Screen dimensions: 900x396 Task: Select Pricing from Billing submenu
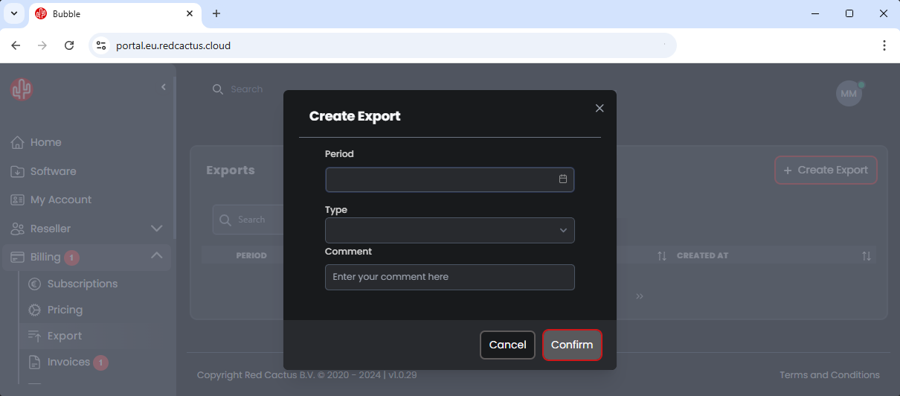65,310
